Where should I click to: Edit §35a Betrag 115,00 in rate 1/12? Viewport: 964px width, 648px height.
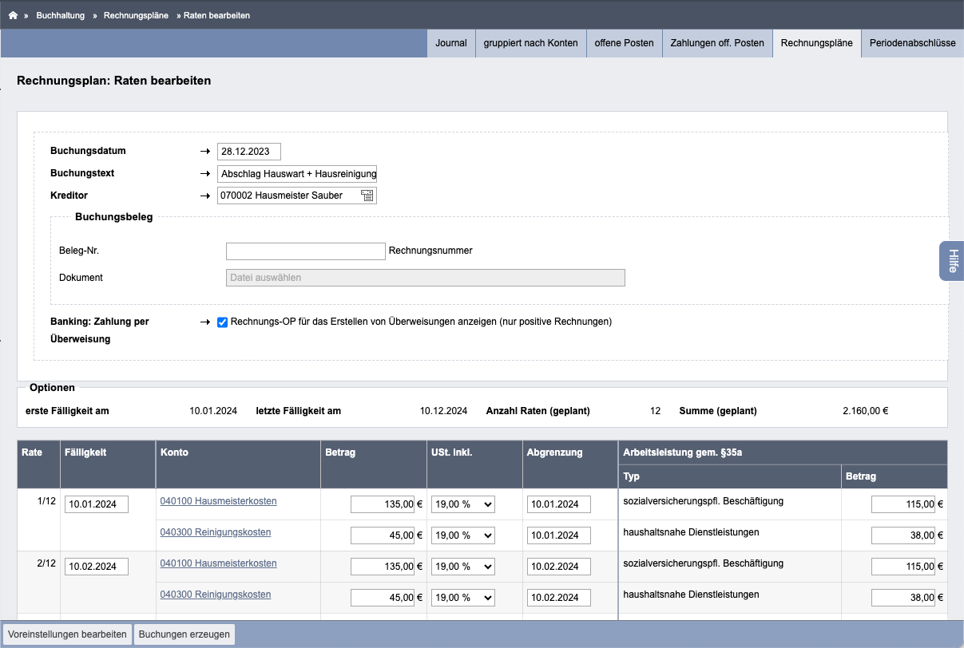tap(903, 504)
